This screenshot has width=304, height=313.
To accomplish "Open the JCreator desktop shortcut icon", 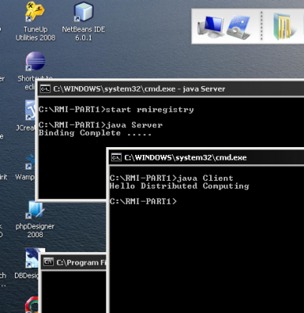I will [30, 110].
